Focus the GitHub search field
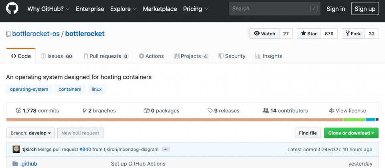 coord(275,8)
